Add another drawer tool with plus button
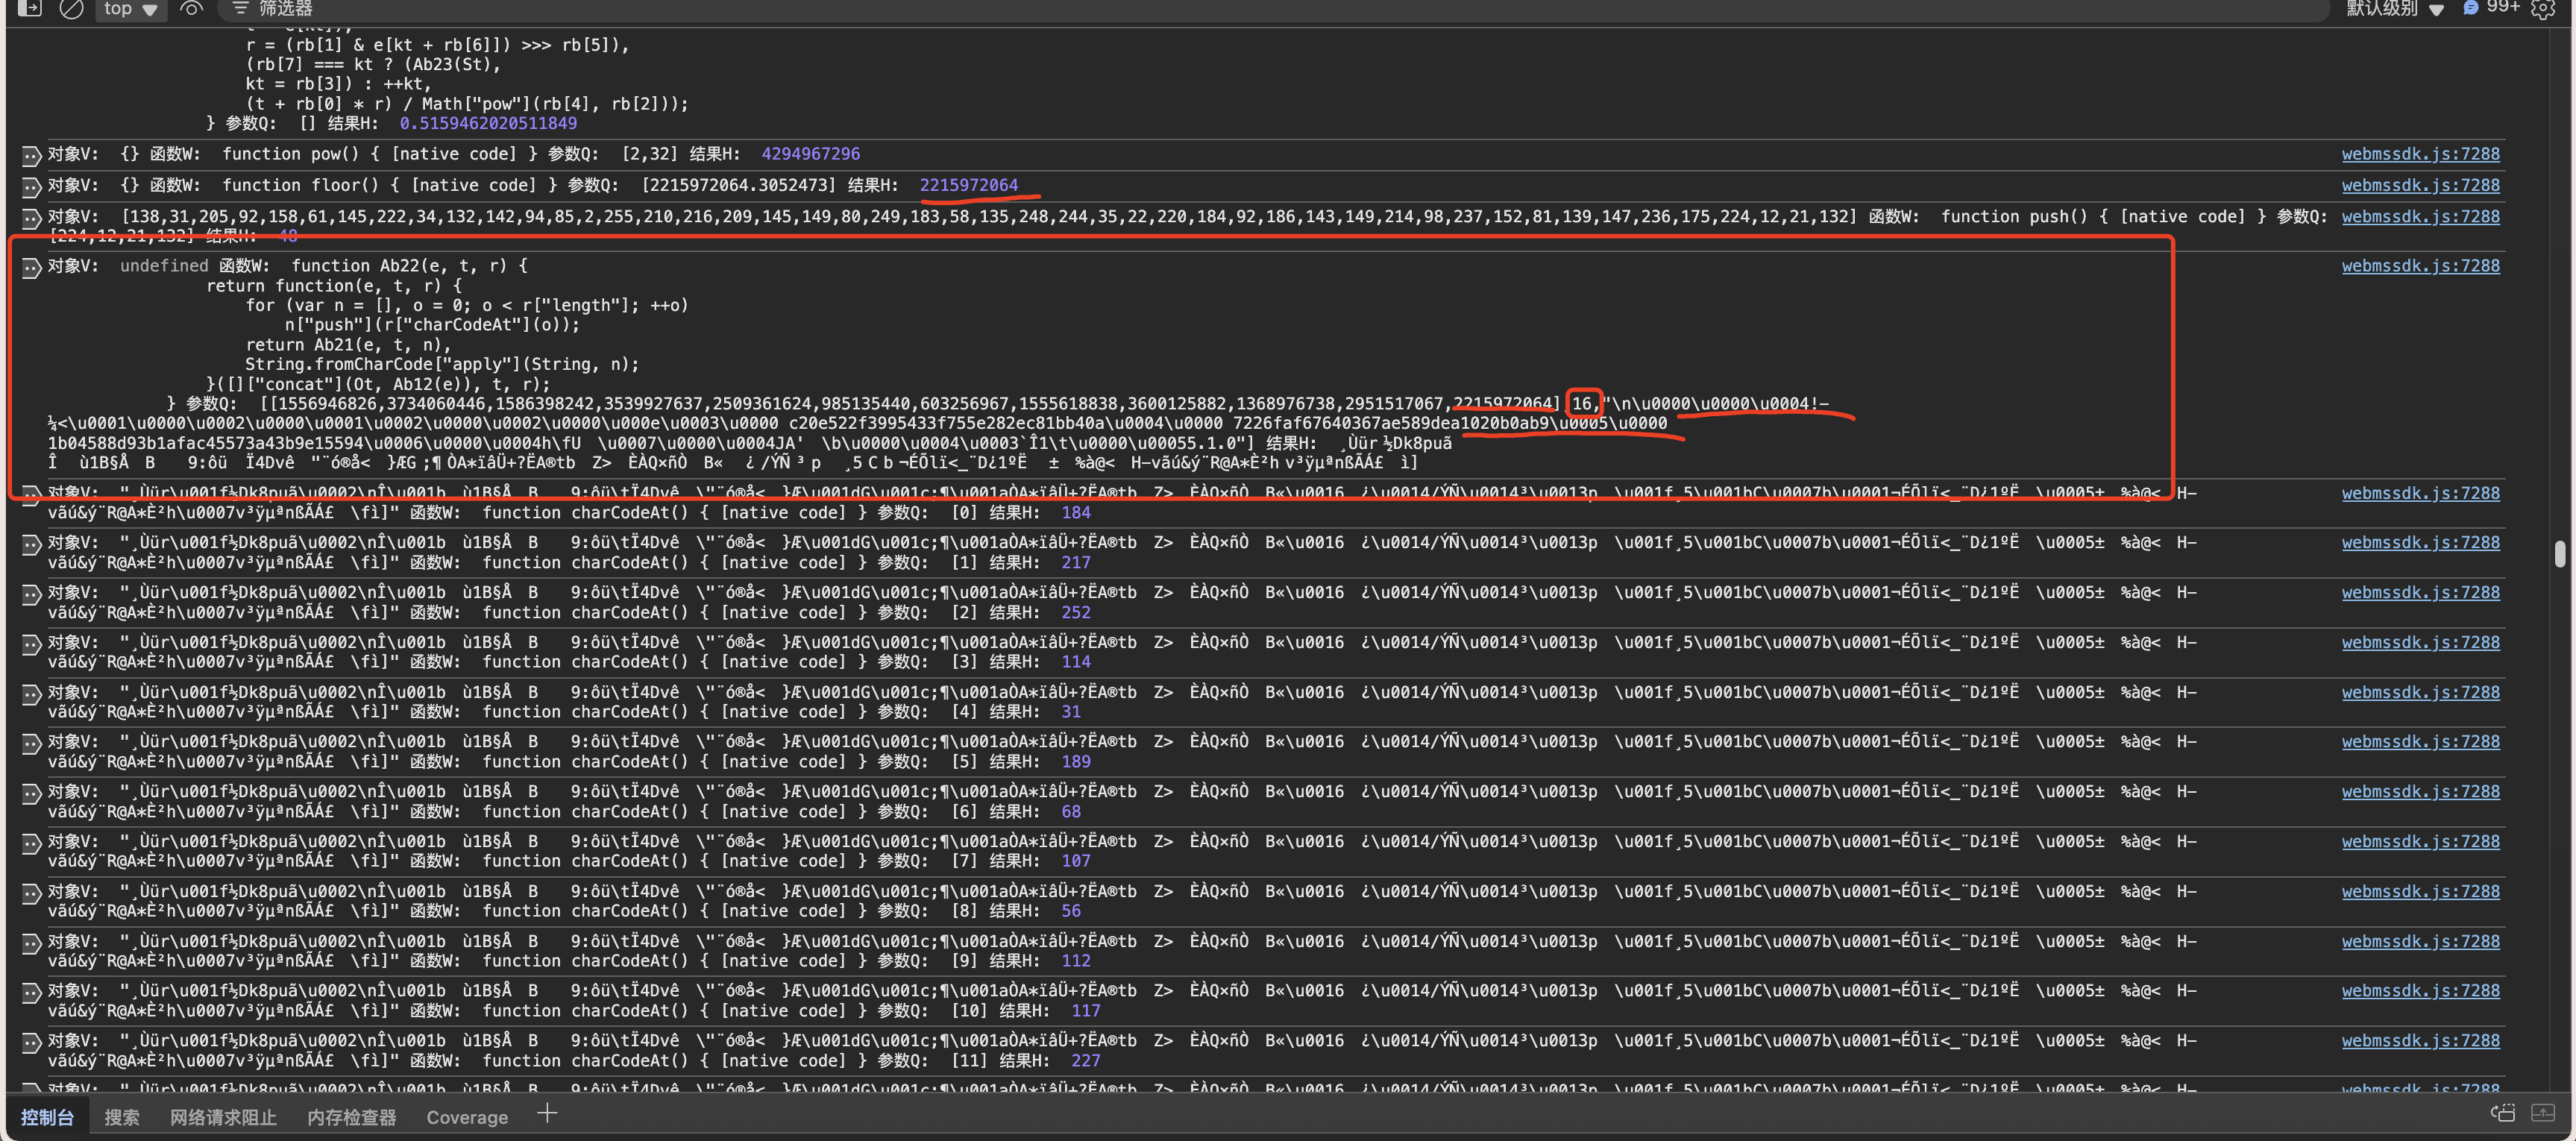The image size is (2576, 1141). 547,1113
